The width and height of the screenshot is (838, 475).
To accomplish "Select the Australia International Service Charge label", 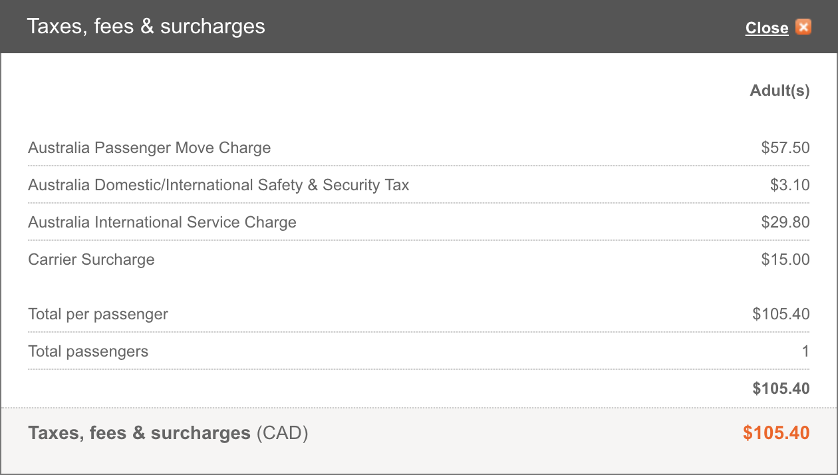I will [x=162, y=222].
